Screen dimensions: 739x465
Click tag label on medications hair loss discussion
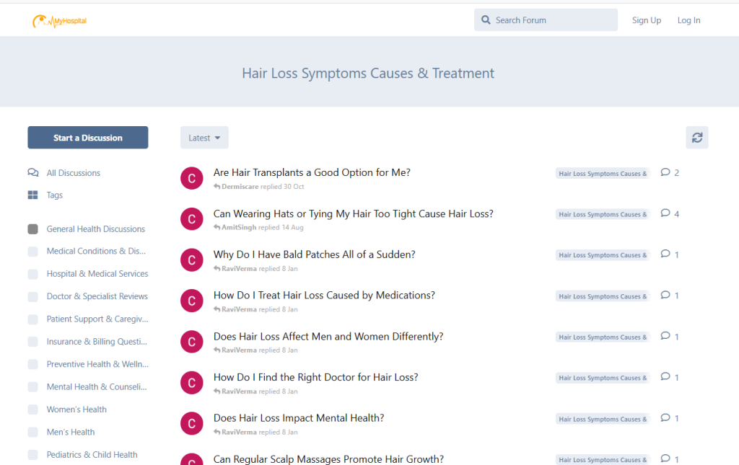[x=603, y=296]
